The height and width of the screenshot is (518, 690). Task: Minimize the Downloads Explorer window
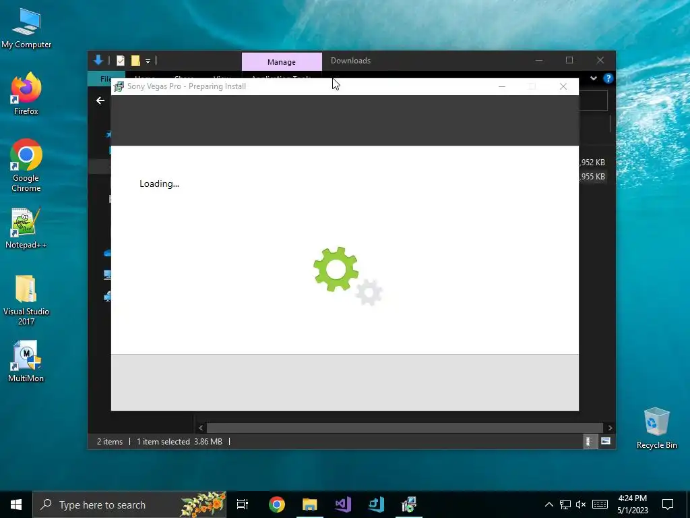coord(539,60)
